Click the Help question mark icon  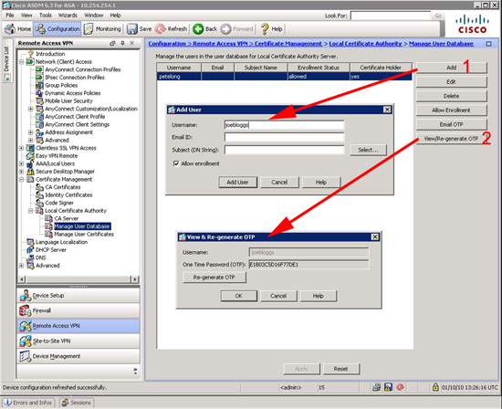pos(265,29)
